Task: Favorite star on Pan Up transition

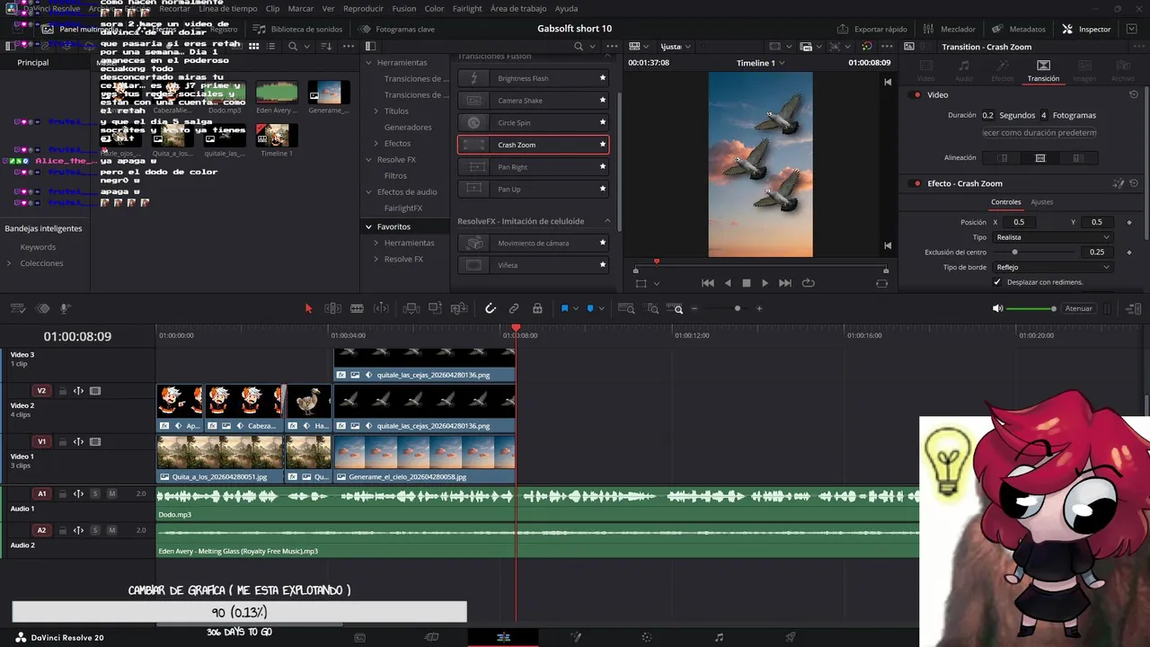Action: (x=603, y=189)
